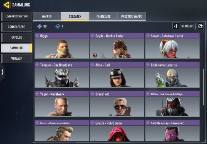
Task: Select the Templer - Der Unerlöste thumbnail
Action: click(x=62, y=77)
